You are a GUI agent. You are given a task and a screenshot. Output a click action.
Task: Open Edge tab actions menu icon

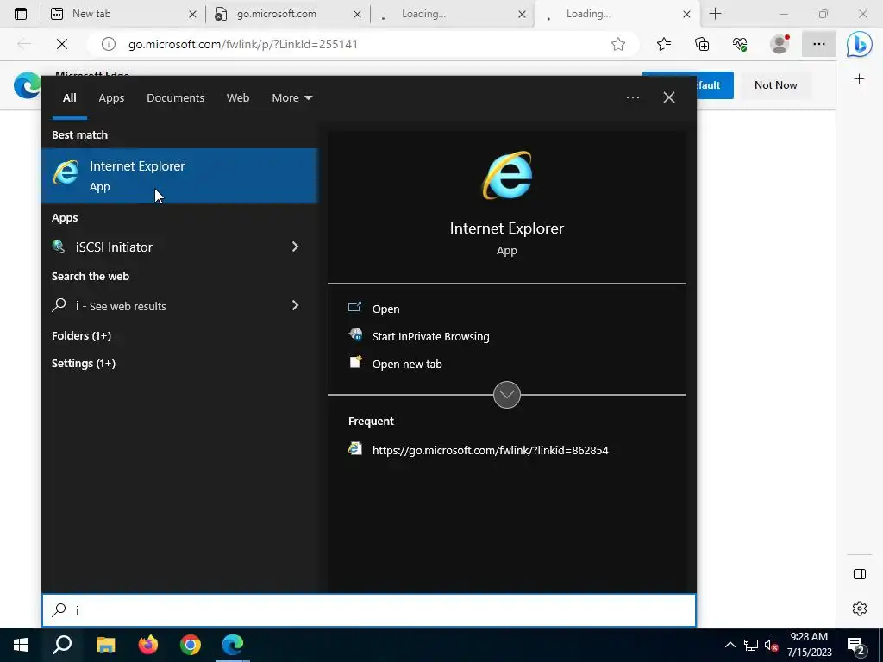(21, 14)
